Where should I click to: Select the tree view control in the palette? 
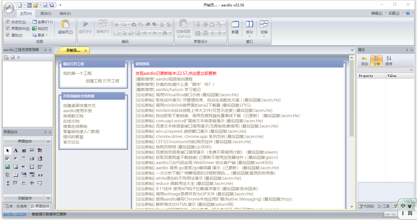8,175
